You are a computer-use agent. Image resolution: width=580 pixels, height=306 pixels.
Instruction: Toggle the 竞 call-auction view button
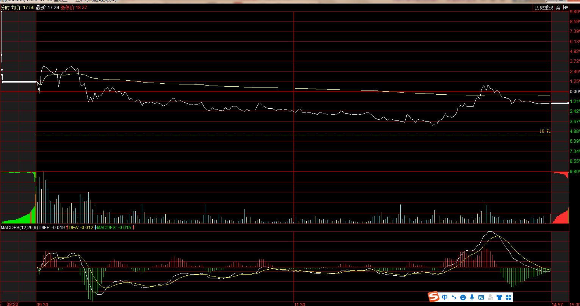[558, 8]
